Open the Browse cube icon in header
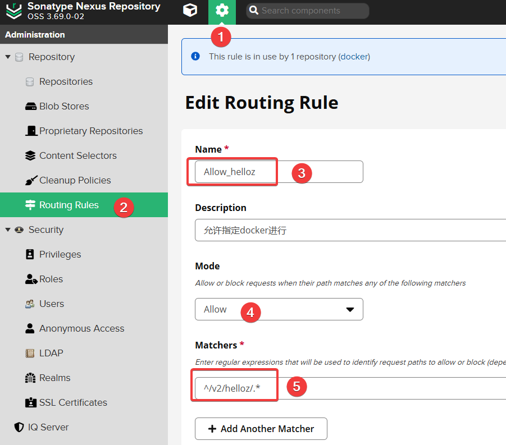This screenshot has width=506, height=445. [190, 10]
